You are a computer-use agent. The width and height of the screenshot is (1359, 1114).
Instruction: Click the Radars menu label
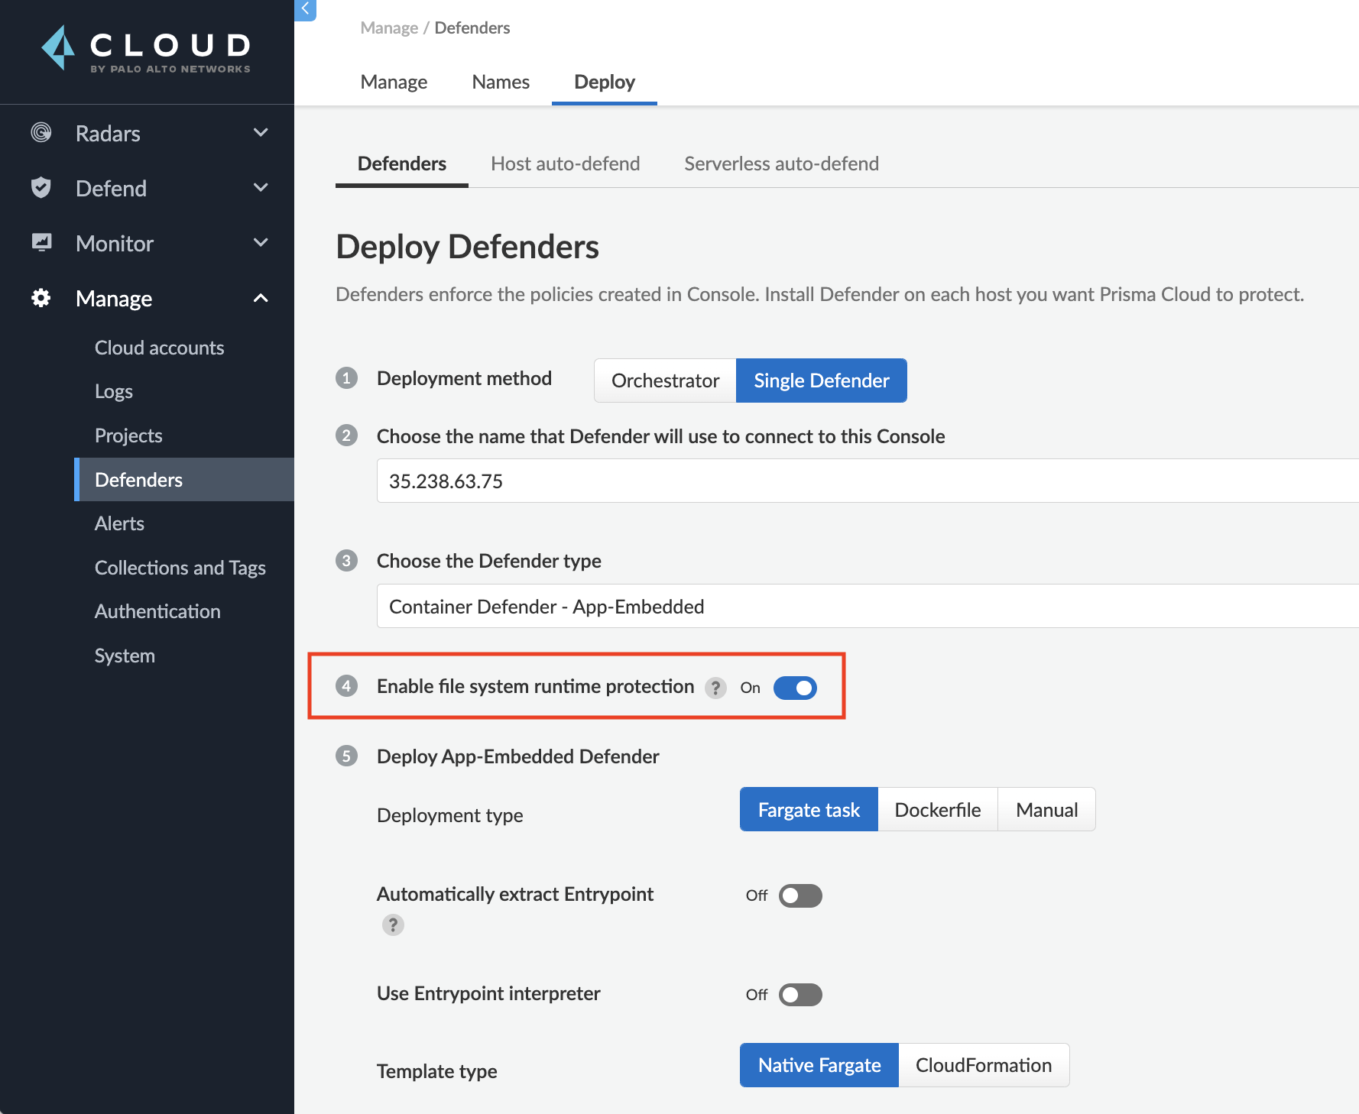108,134
